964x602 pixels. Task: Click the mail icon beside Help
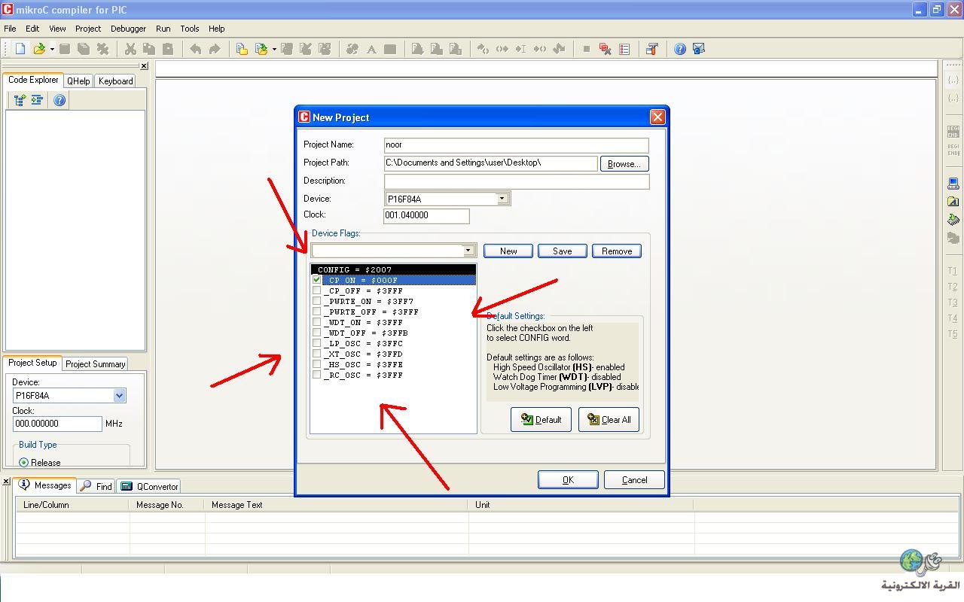pos(698,49)
